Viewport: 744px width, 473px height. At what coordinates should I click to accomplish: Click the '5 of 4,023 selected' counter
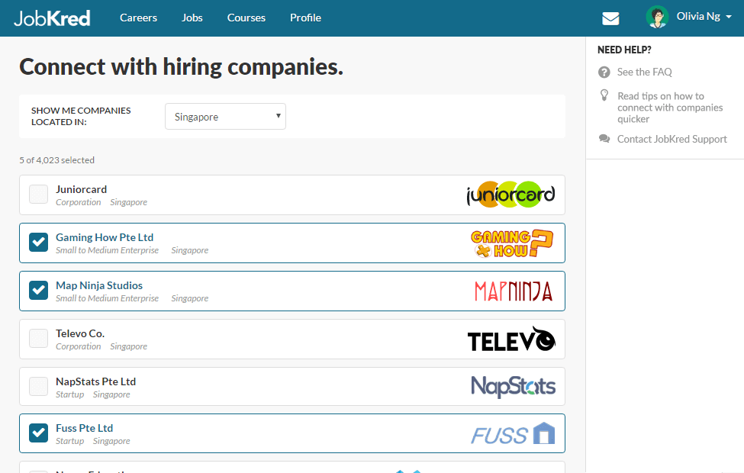click(x=57, y=160)
